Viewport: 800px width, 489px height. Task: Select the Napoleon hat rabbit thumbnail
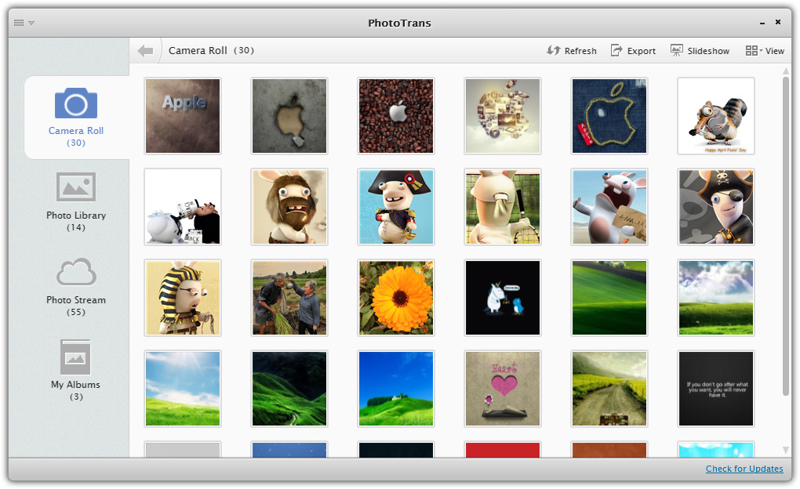point(396,207)
